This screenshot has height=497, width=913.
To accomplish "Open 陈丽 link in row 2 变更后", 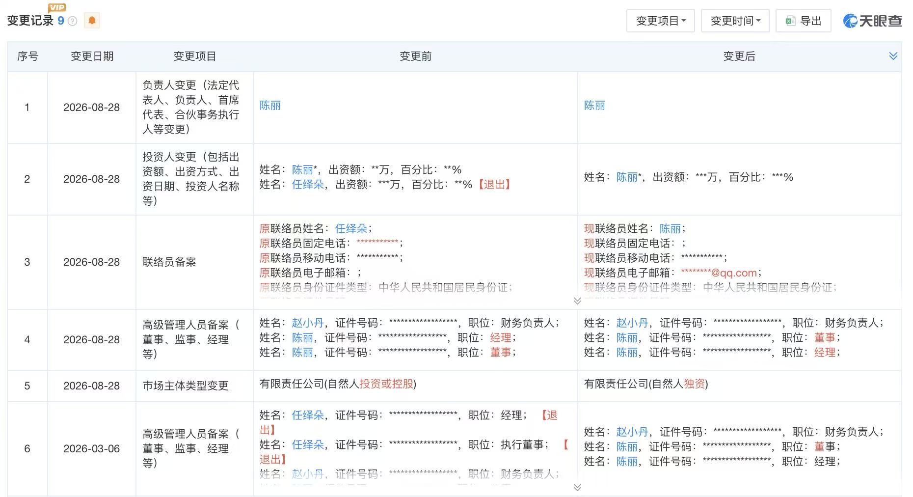I will 627,177.
